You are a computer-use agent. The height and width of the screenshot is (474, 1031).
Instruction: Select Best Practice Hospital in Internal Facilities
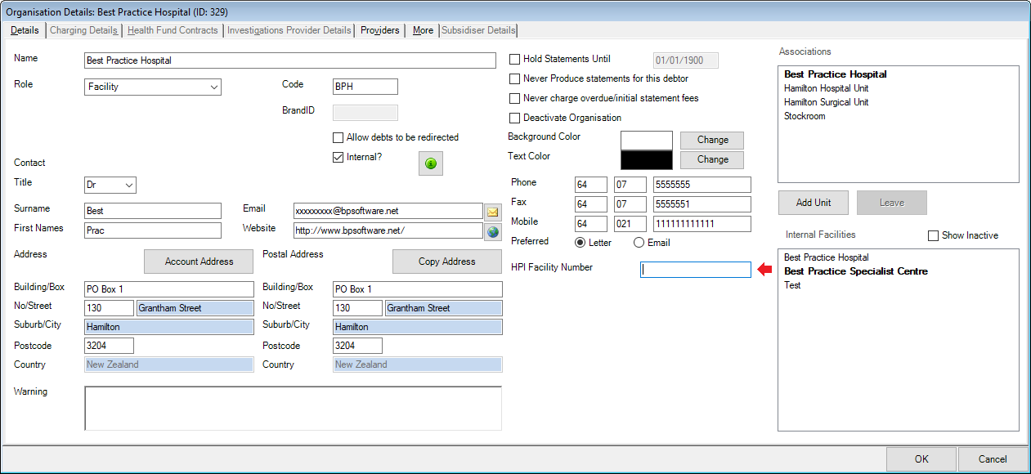coord(826,257)
